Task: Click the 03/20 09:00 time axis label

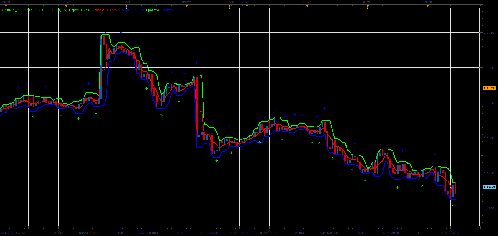Action: pos(88,233)
